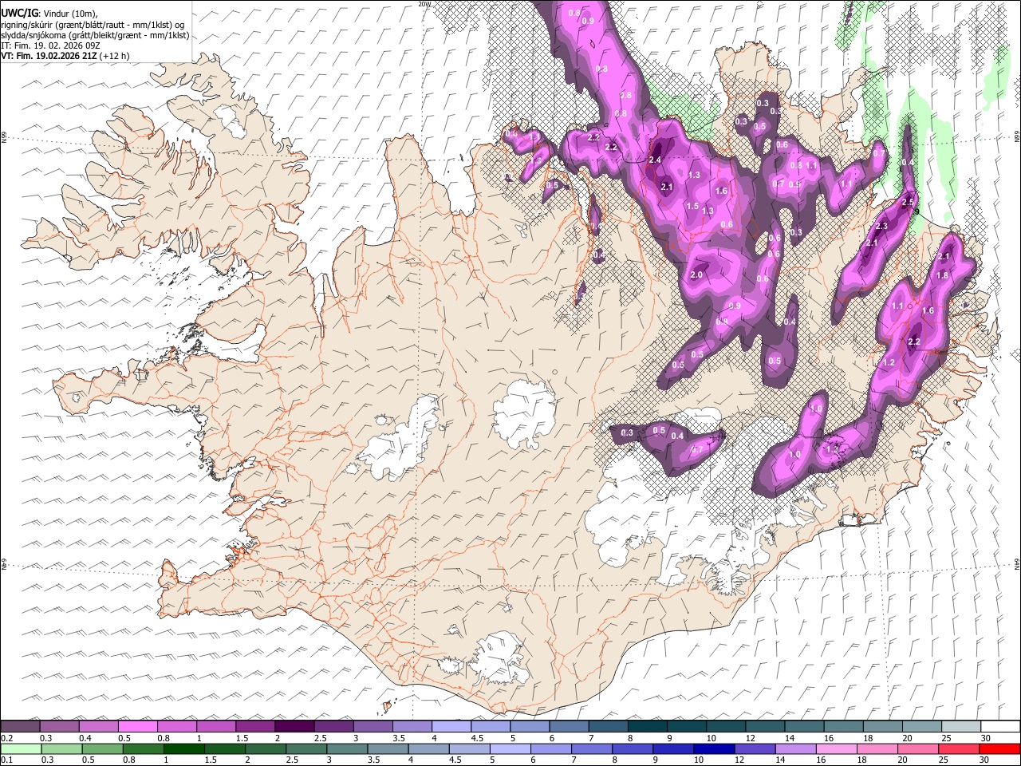The image size is (1021, 766).
Task: Select bright red bottom swatch after 30
Action: (x=999, y=748)
